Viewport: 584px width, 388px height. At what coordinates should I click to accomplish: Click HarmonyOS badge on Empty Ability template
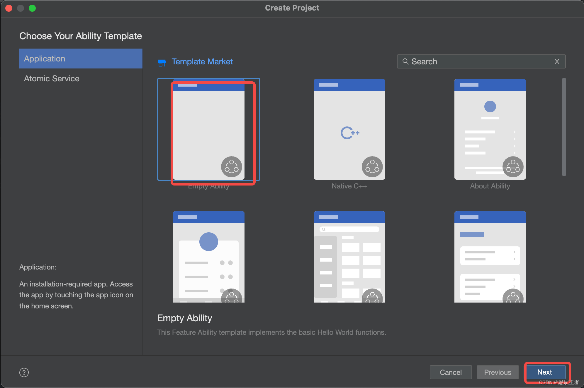[231, 167]
